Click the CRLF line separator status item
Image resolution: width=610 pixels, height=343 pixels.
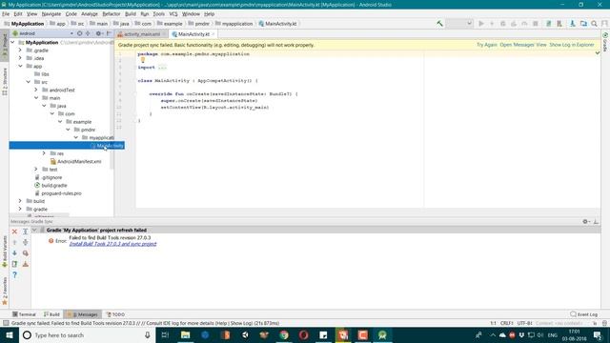click(506, 323)
